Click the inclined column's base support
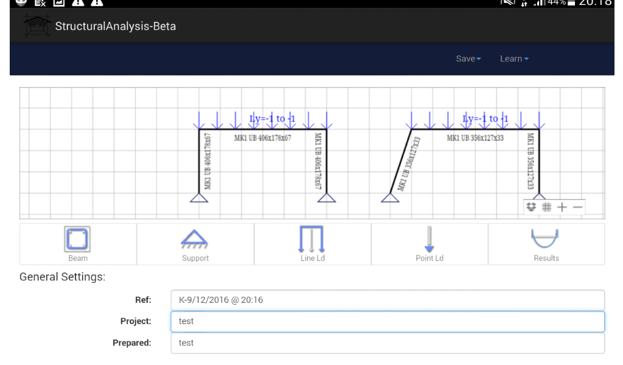Image resolution: width=623 pixels, height=365 pixels. click(x=390, y=198)
